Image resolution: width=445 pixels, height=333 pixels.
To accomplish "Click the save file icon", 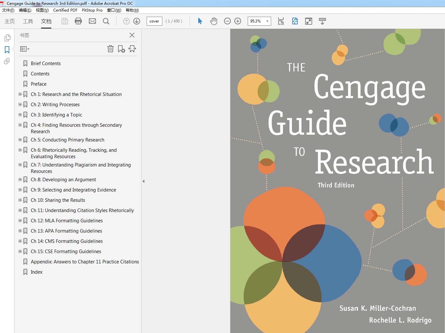I will pos(65,21).
